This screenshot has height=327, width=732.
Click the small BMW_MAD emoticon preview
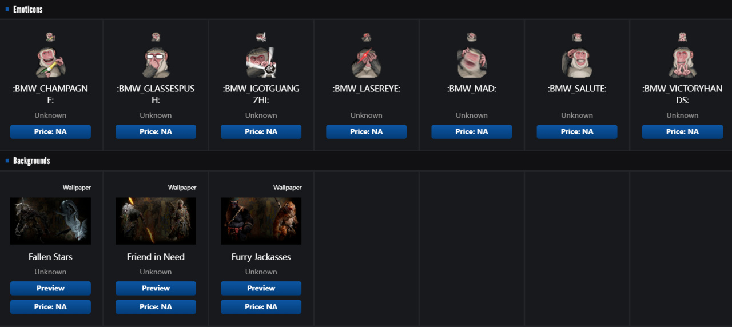click(x=472, y=37)
